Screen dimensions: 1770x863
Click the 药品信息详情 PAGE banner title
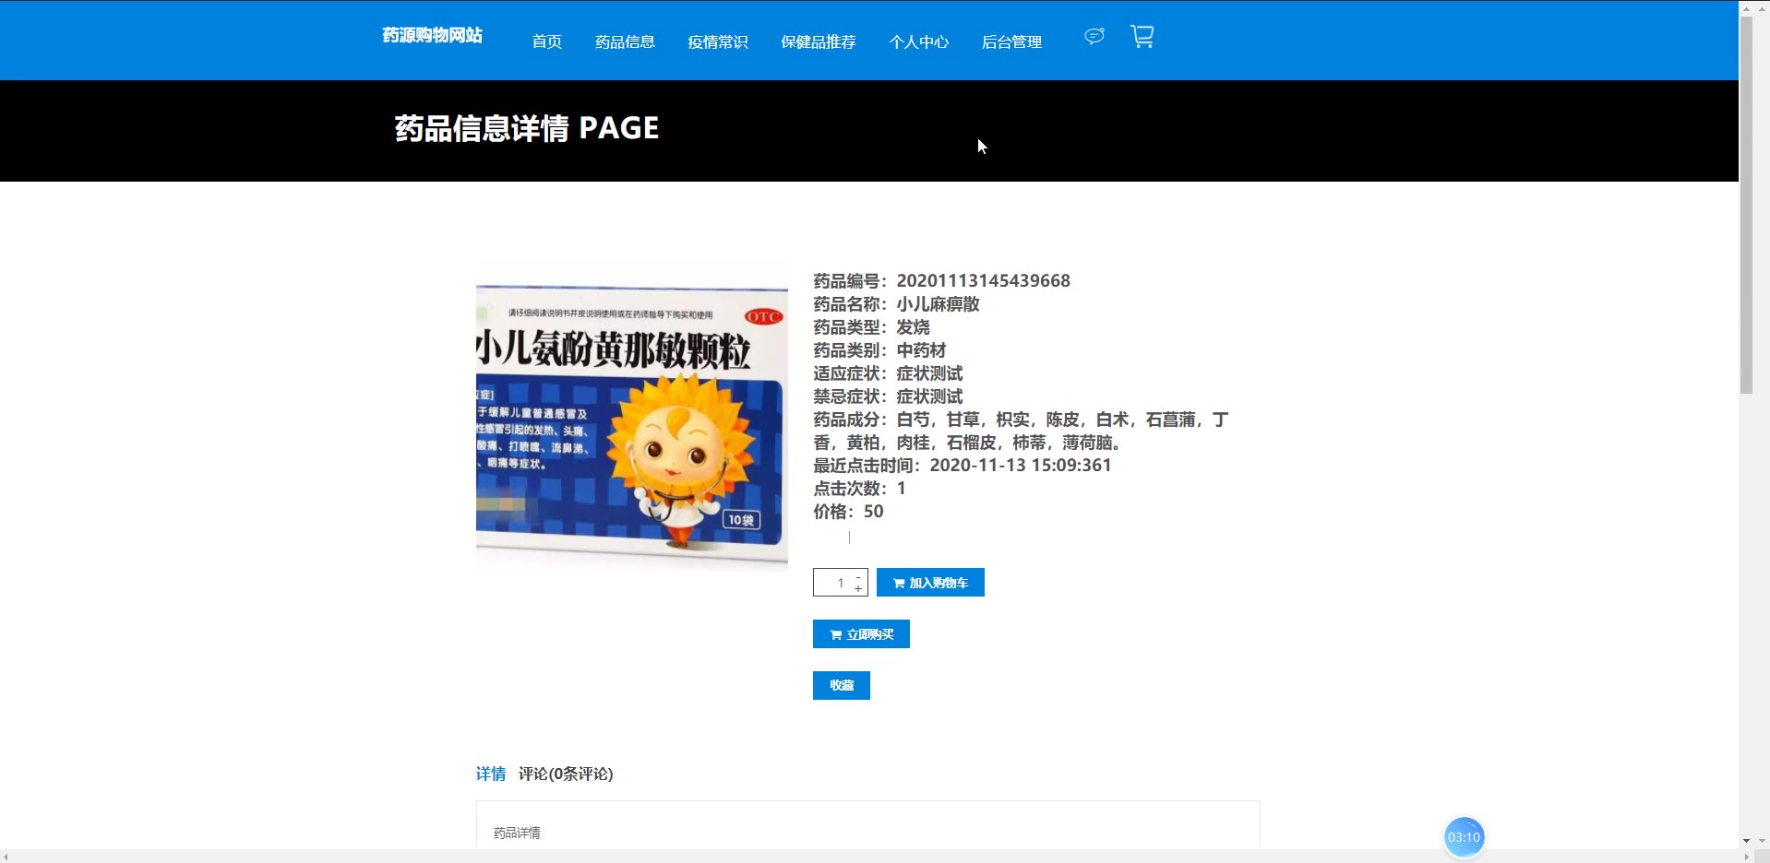(527, 128)
